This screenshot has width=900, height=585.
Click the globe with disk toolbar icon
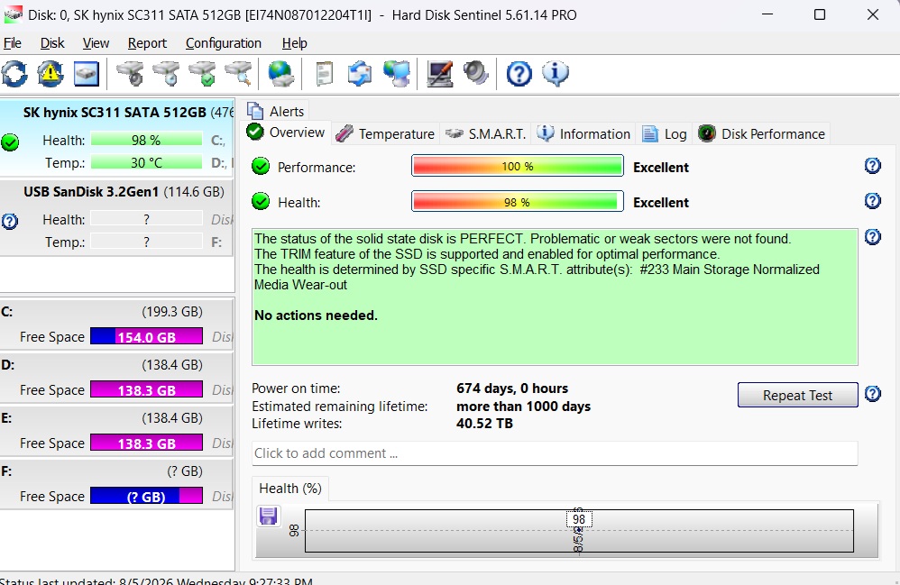pos(280,74)
